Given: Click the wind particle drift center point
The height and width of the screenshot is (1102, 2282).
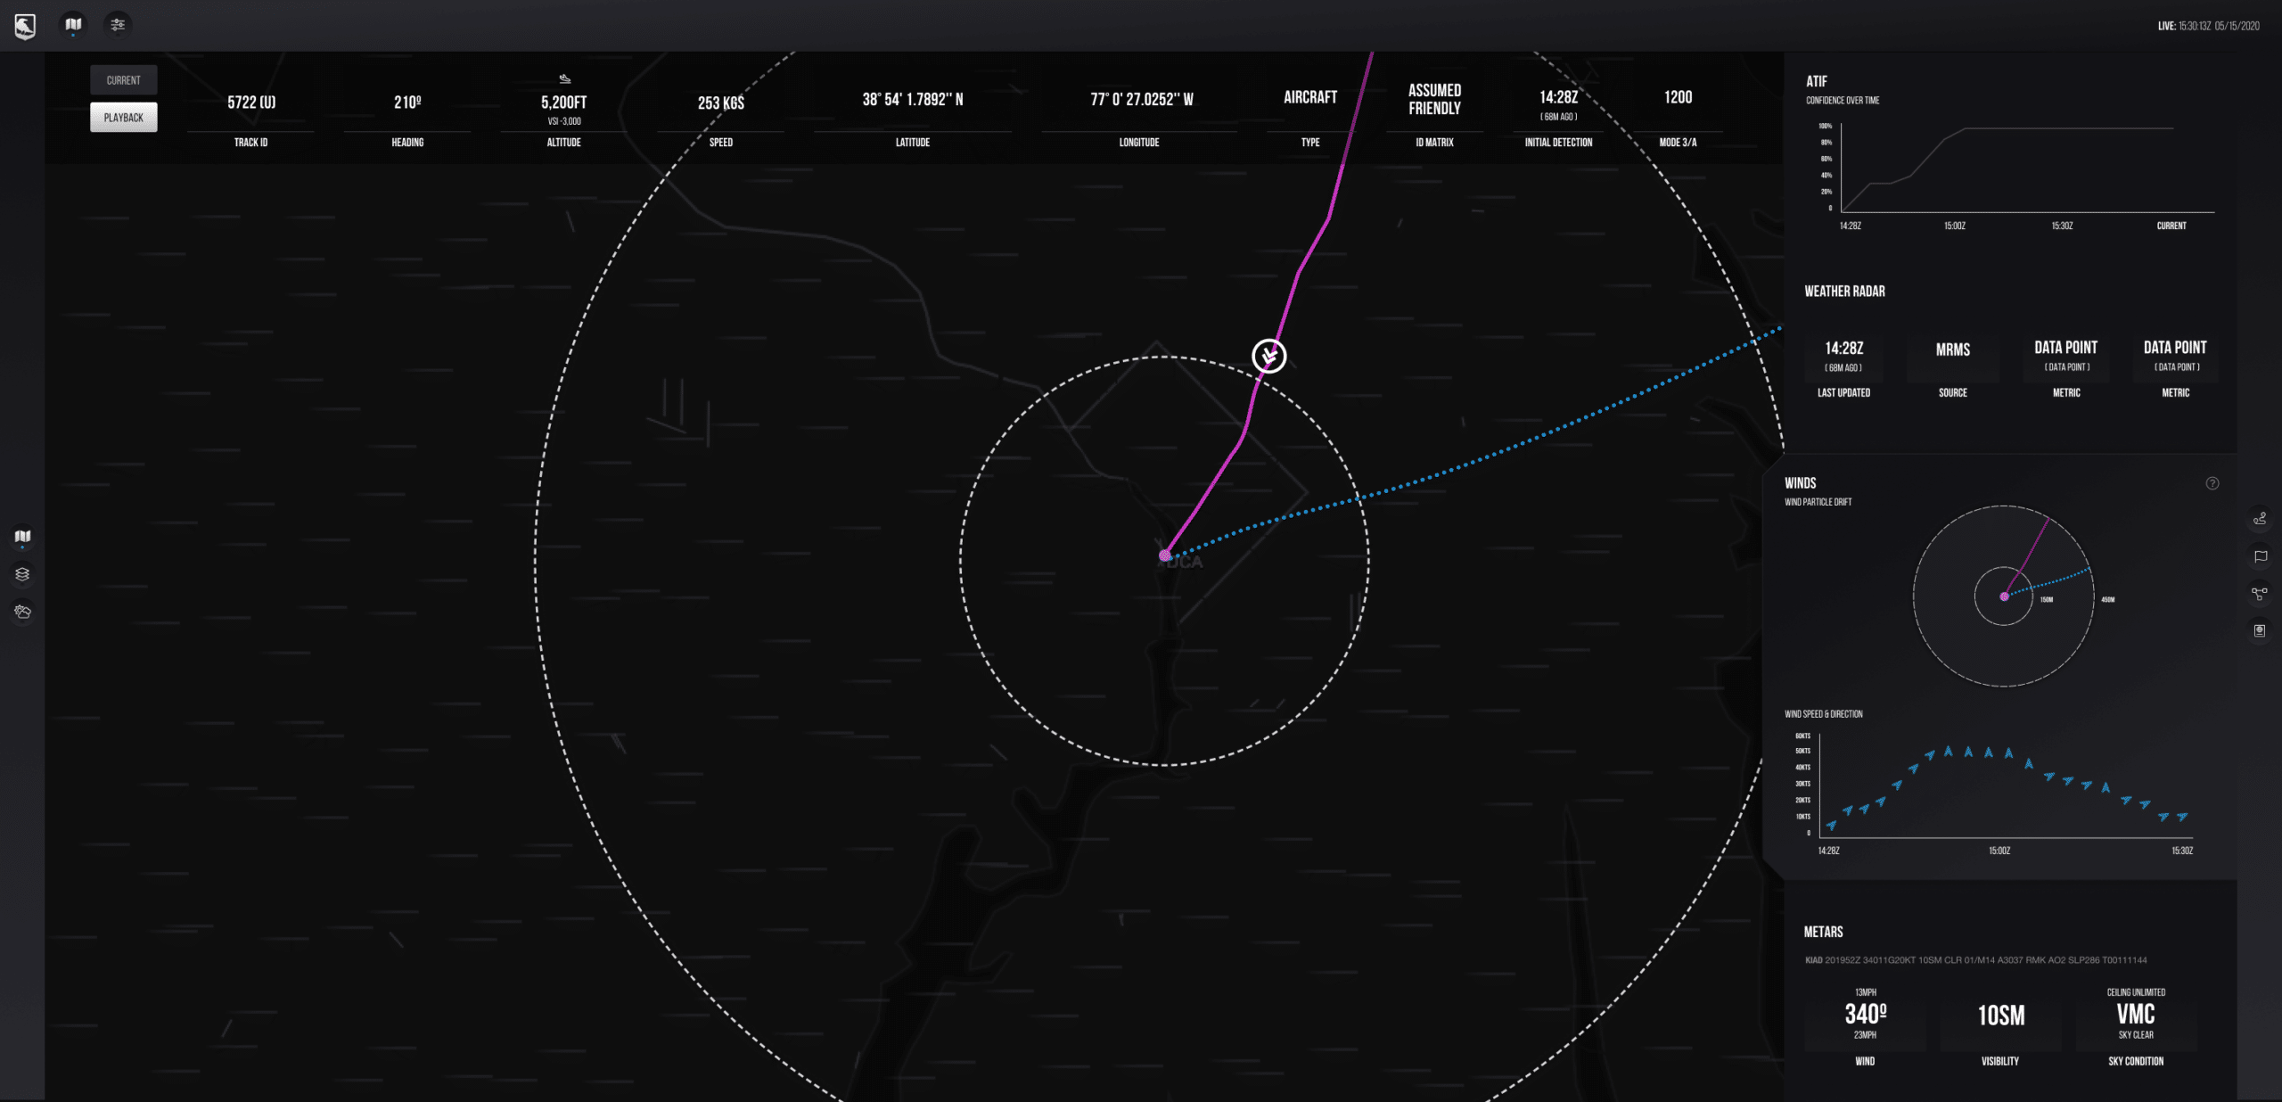Looking at the screenshot, I should click(2004, 596).
